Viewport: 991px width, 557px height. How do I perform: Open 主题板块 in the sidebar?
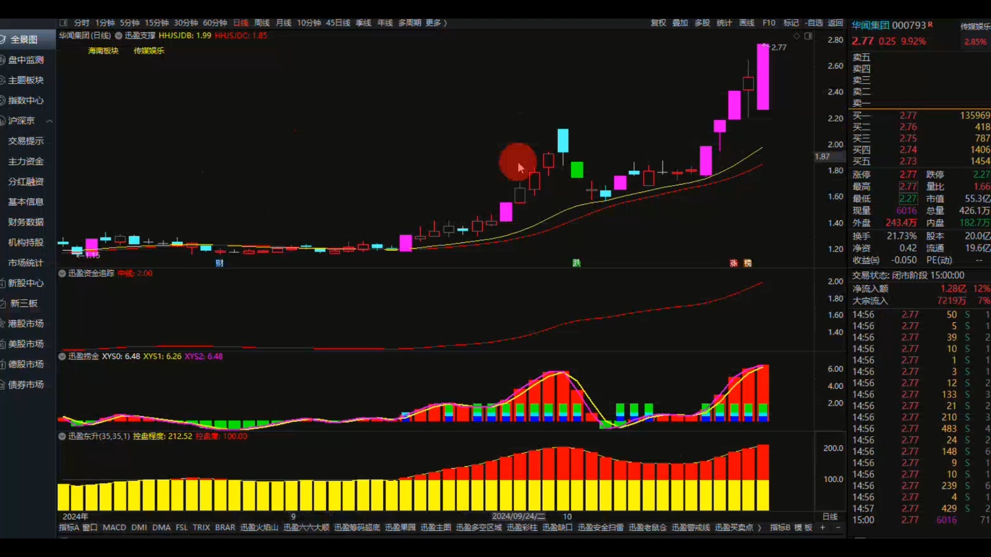pyautogui.click(x=26, y=80)
